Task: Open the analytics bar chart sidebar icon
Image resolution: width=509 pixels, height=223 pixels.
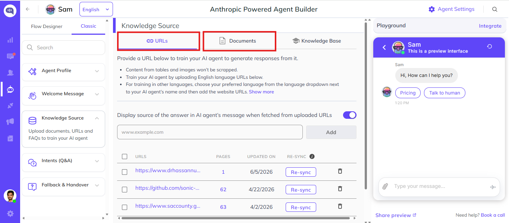Action: pos(10,40)
